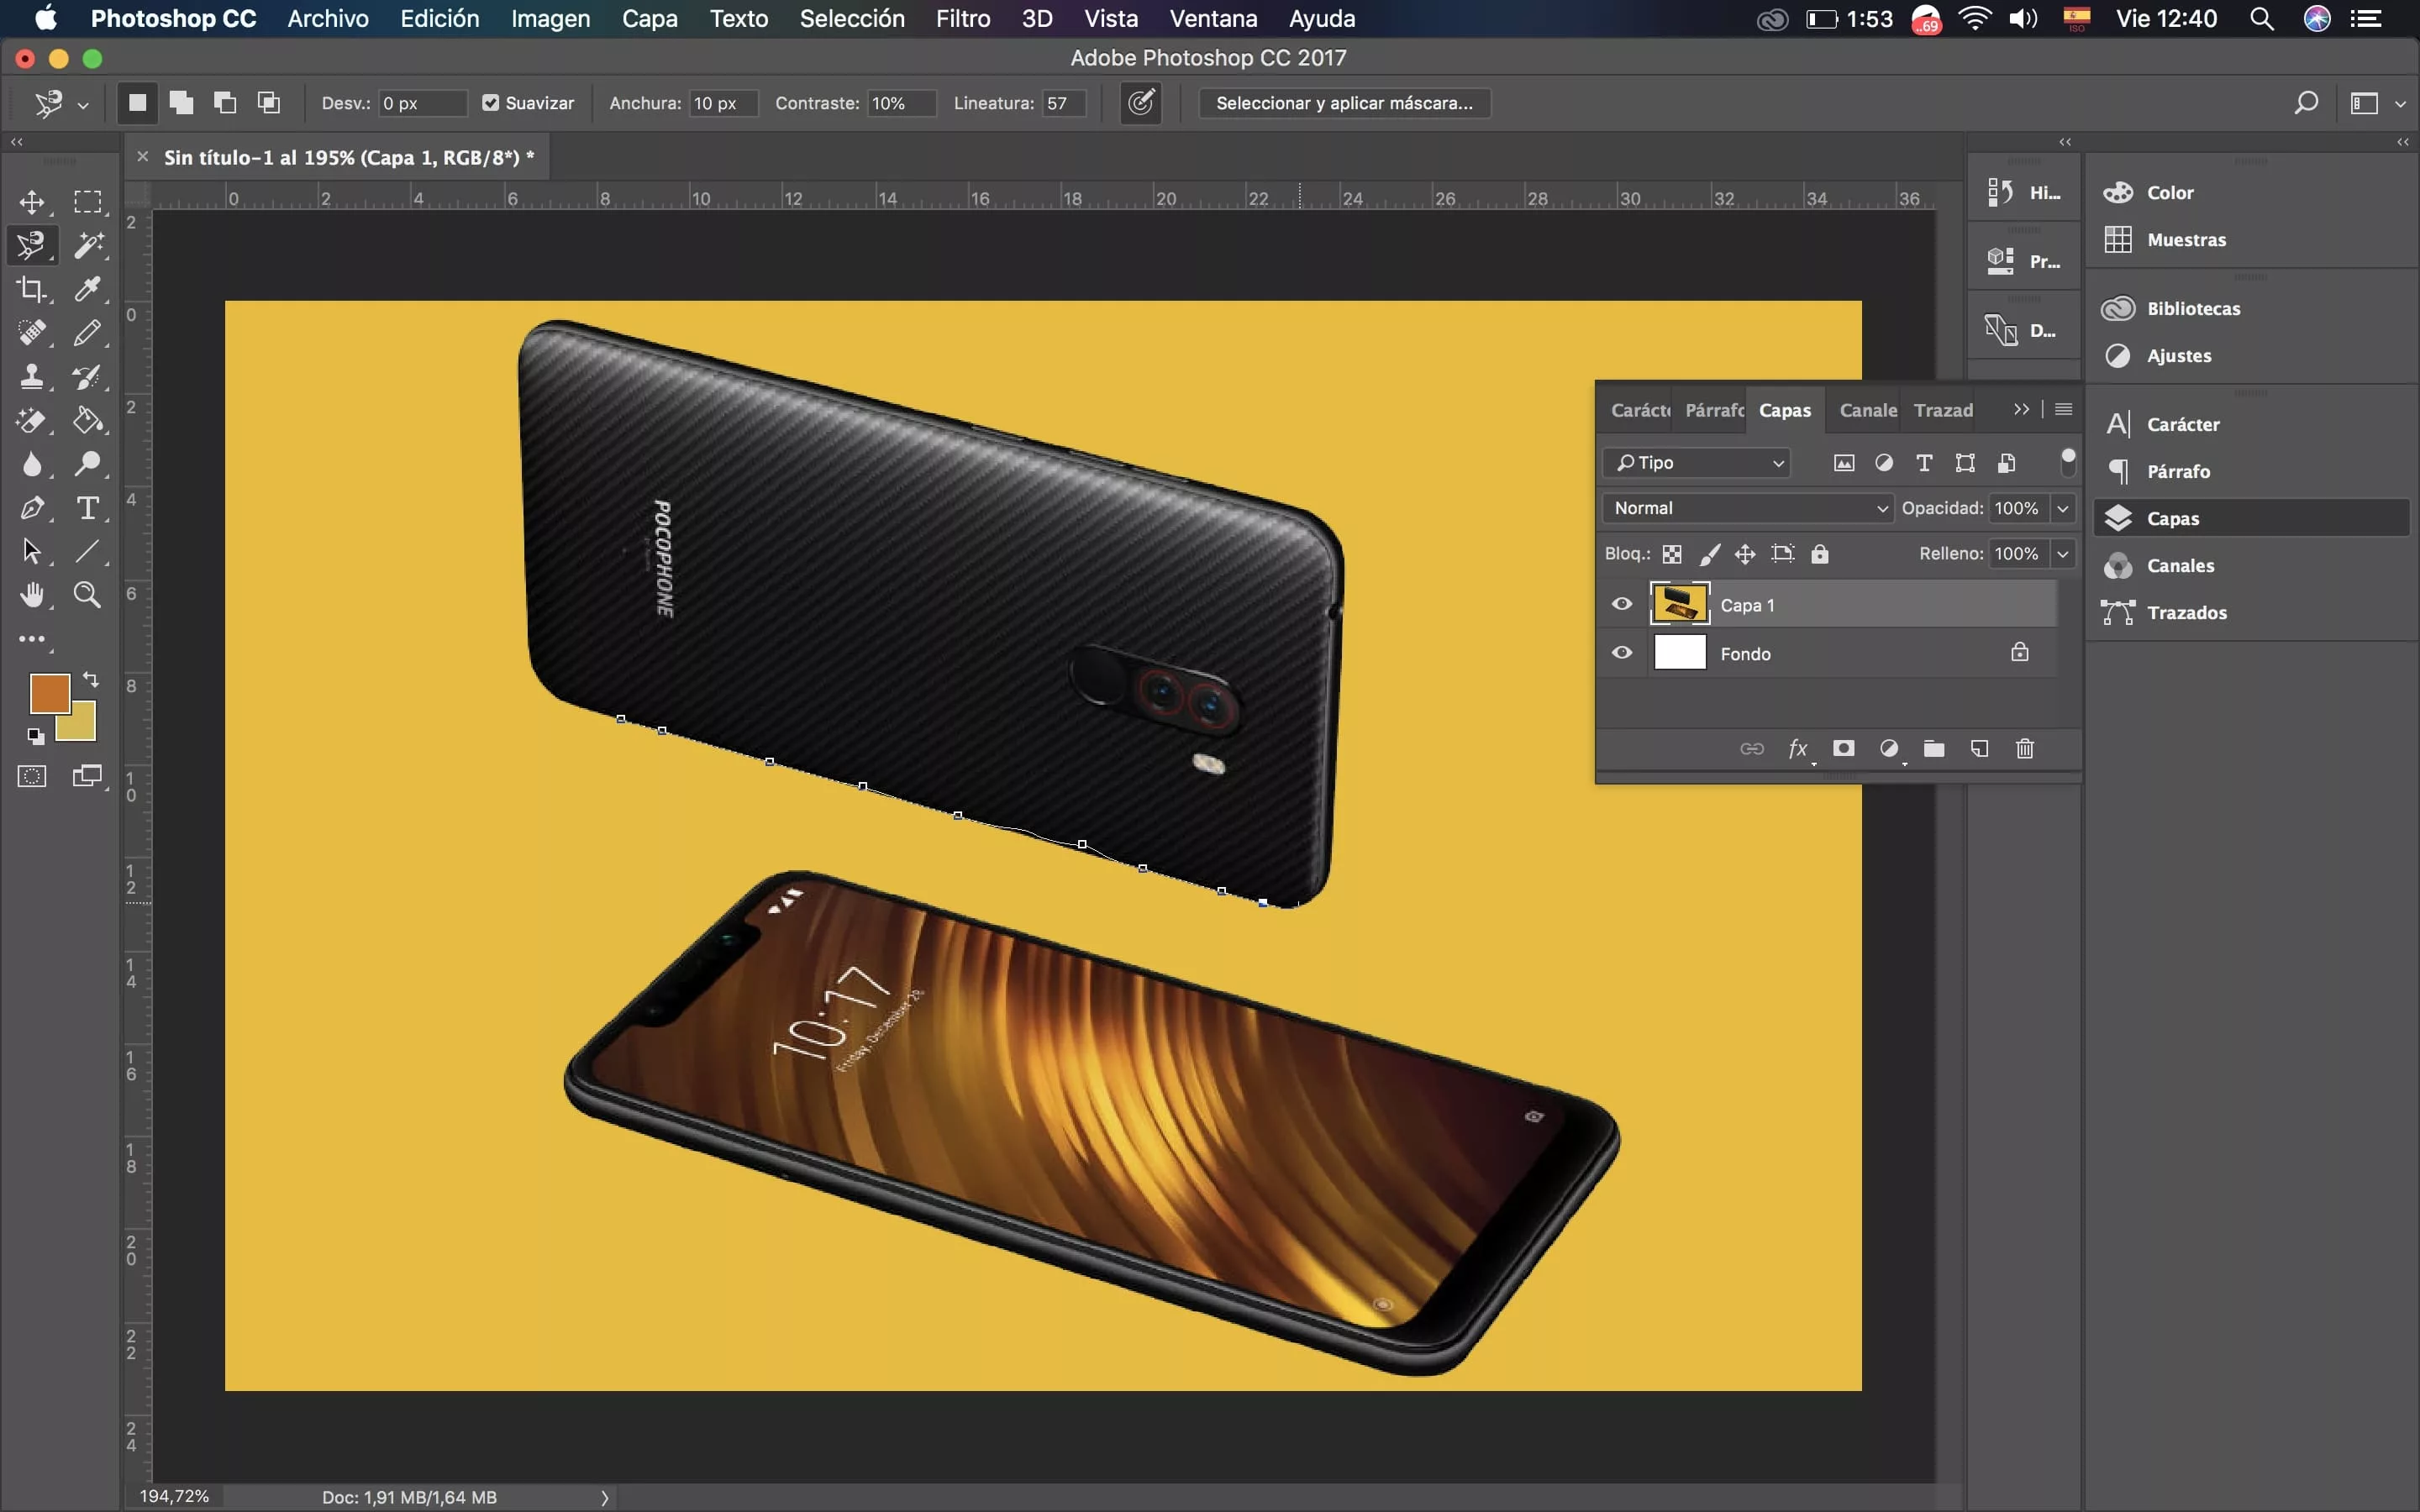Select the Move tool
This screenshot has height=1512, width=2420.
click(31, 201)
